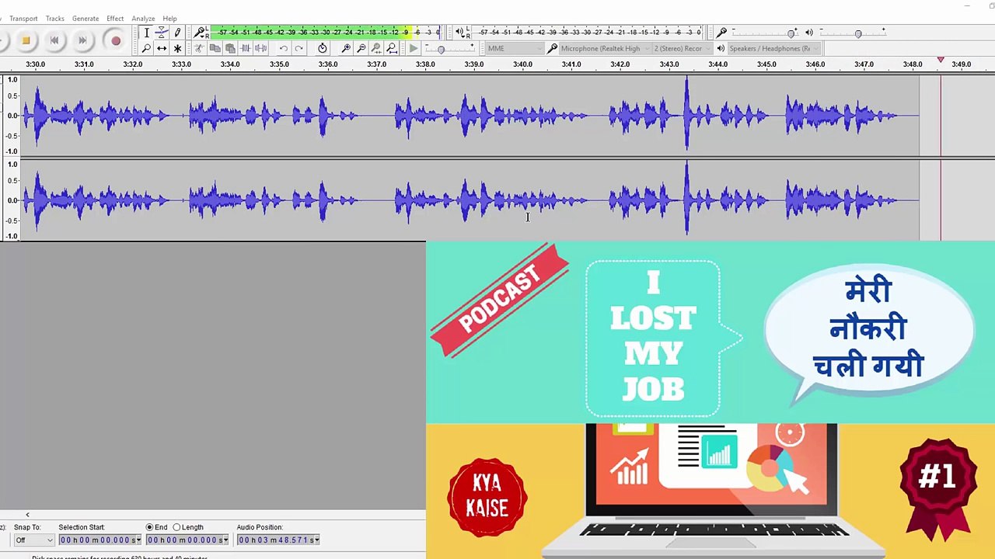Open the Analyze menu
995x559 pixels.
click(143, 19)
